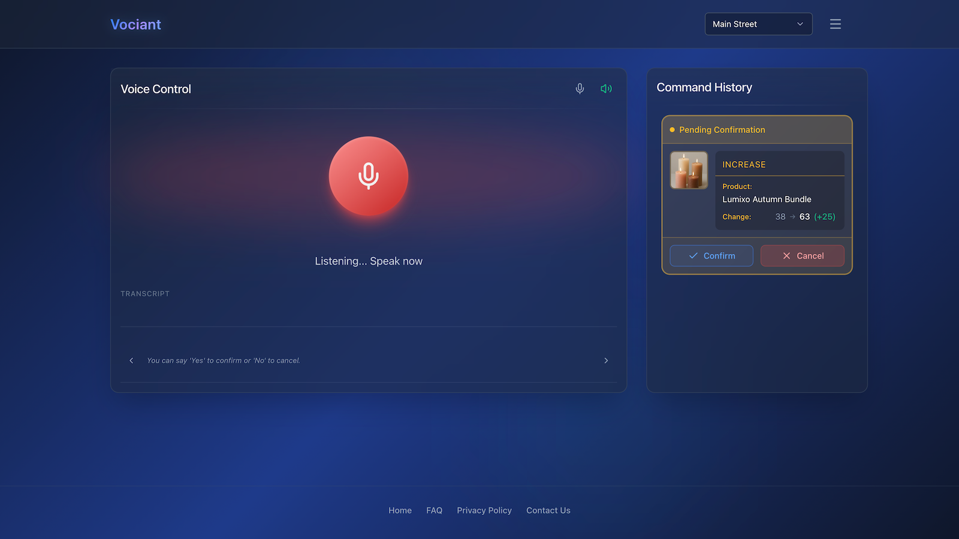
Task: Confirm the Lumixo Autumn Bundle increase
Action: (711, 255)
